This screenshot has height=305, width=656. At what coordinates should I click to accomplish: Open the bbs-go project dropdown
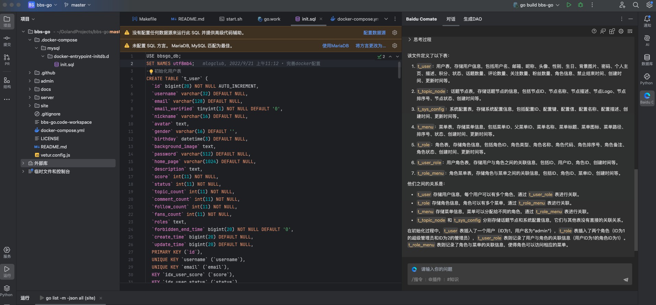(43, 5)
